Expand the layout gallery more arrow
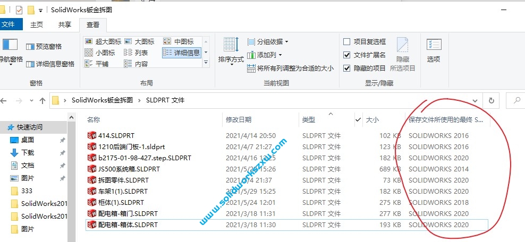This screenshot has width=525, height=242. point(206,63)
